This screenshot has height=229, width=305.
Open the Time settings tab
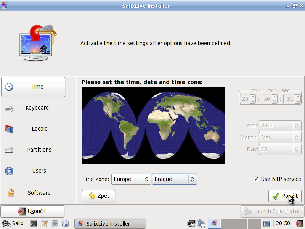33,87
